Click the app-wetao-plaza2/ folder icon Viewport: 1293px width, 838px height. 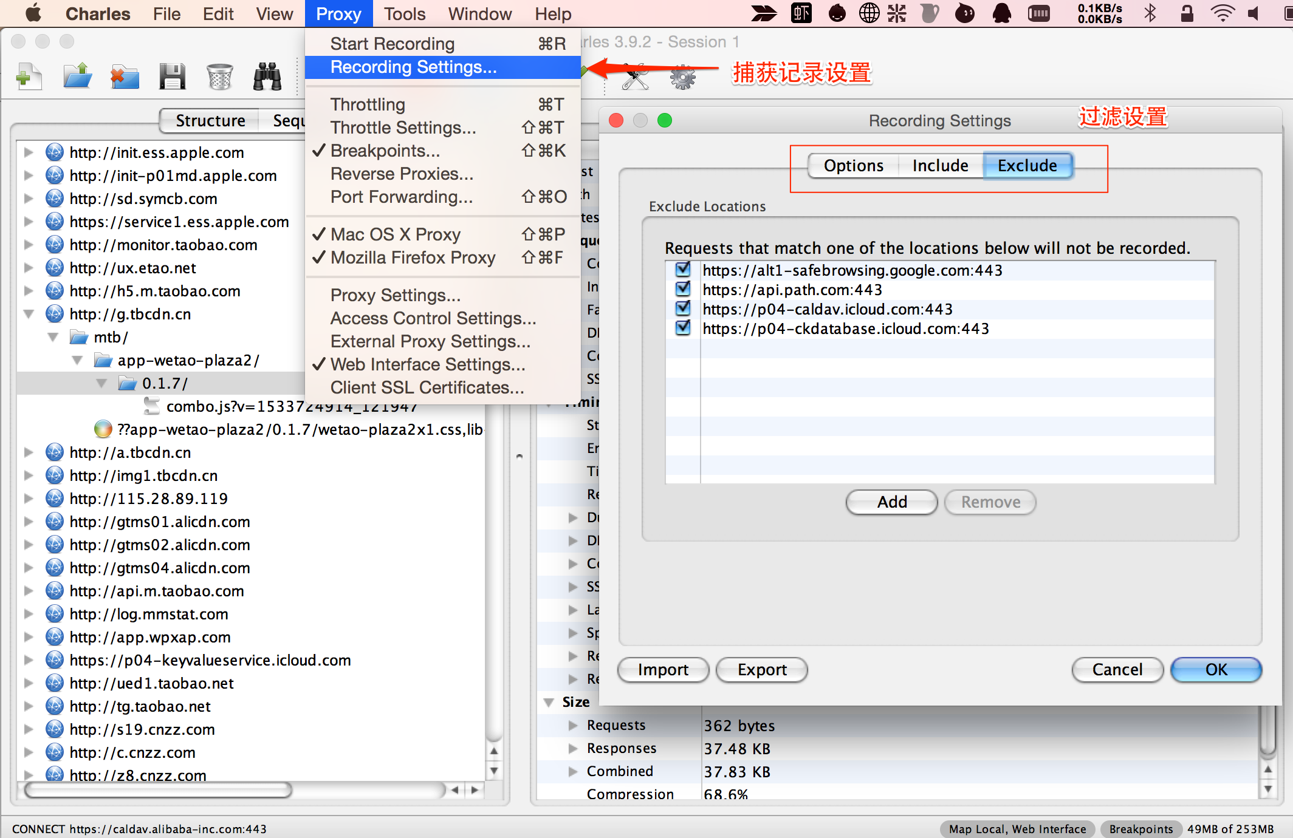pos(103,360)
